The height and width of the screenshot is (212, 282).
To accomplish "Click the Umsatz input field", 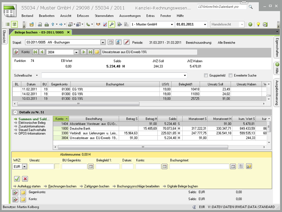I will tap(41, 166).
